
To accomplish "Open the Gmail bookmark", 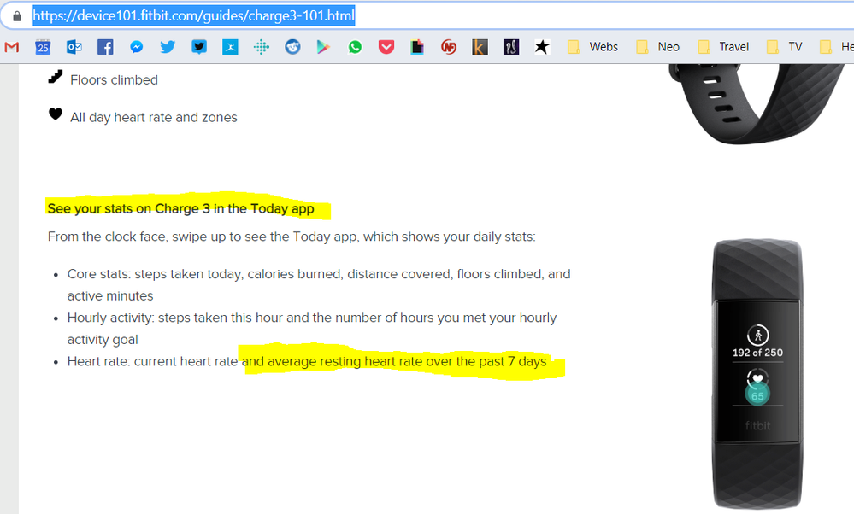I will click(12, 47).
